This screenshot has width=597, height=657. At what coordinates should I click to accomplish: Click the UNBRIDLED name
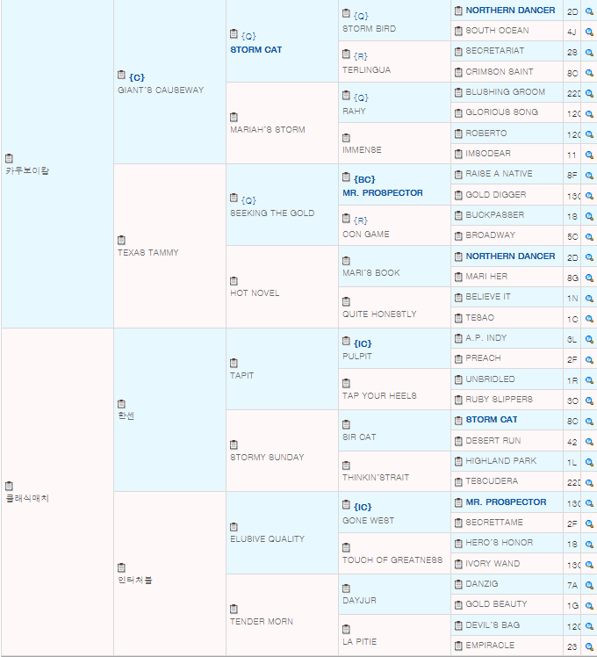490,379
